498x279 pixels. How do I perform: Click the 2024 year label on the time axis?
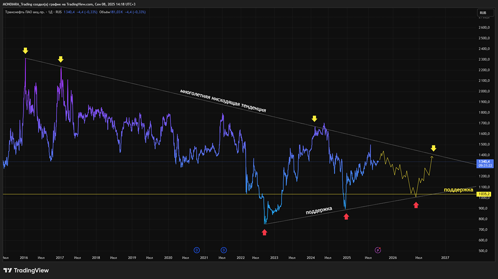[311, 258]
